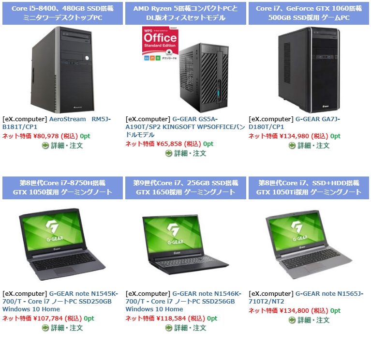Click green arrow icon under N1545K notebook
The image size is (371, 337).
coord(45,328)
